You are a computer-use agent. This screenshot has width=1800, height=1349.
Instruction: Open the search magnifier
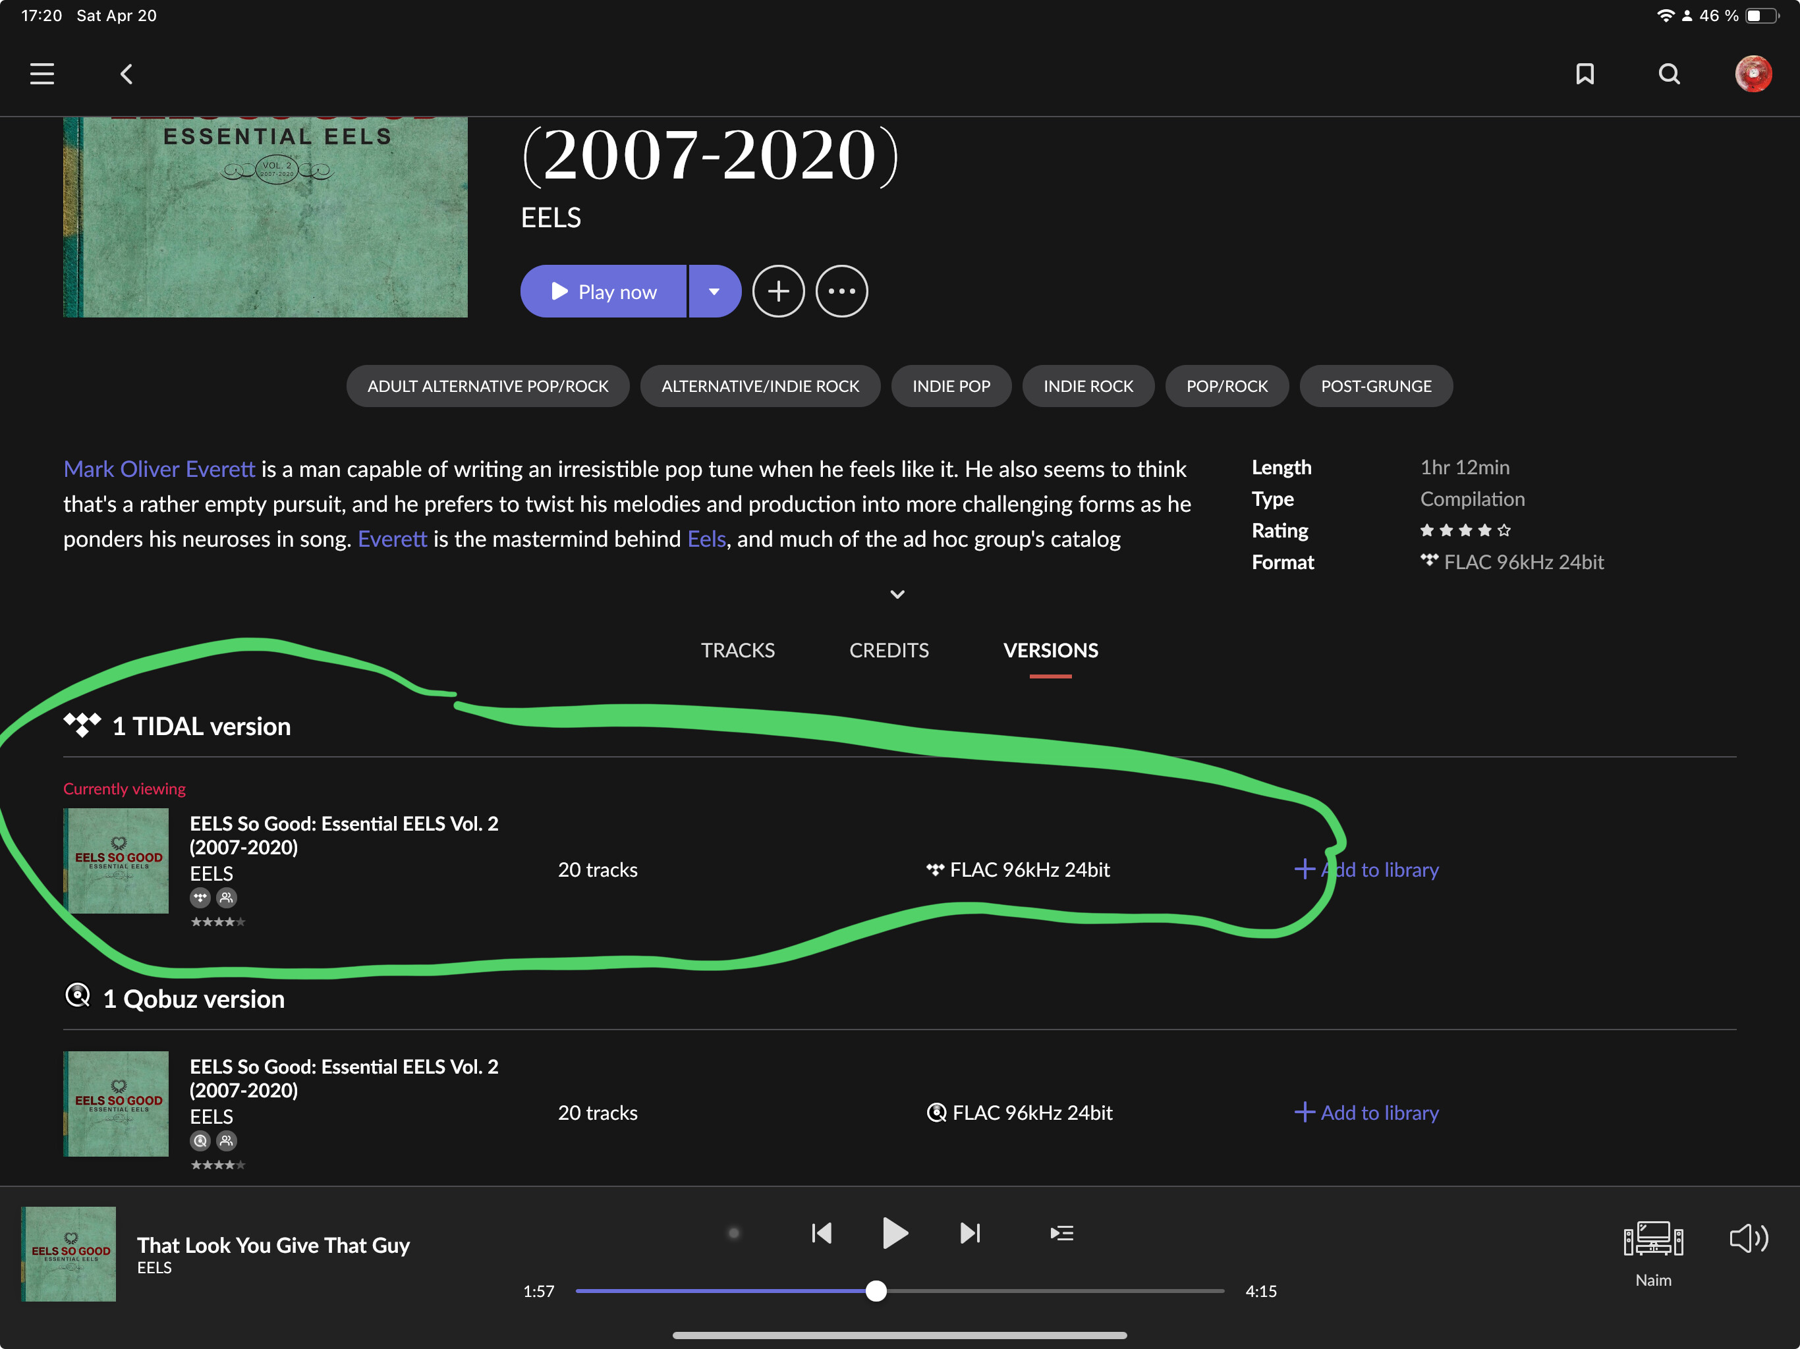click(x=1669, y=74)
